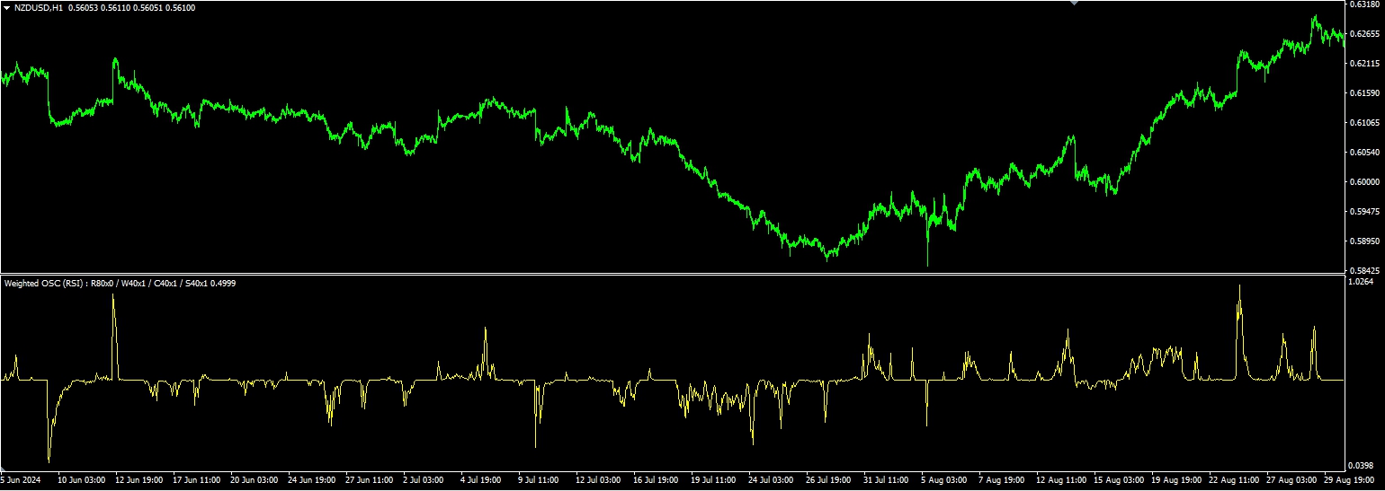The height and width of the screenshot is (491, 1385).
Task: Click the 12 Jul 03:00 time label
Action: click(x=600, y=480)
